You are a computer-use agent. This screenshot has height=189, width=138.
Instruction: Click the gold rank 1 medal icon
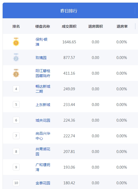16,42
